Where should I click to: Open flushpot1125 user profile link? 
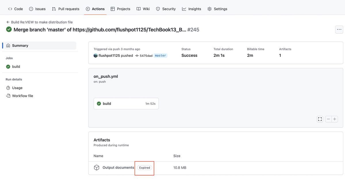tap(109, 56)
